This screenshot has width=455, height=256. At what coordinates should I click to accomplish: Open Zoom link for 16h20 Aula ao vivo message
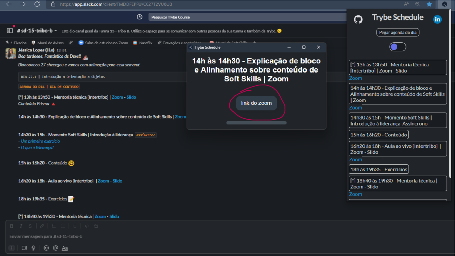click(103, 181)
